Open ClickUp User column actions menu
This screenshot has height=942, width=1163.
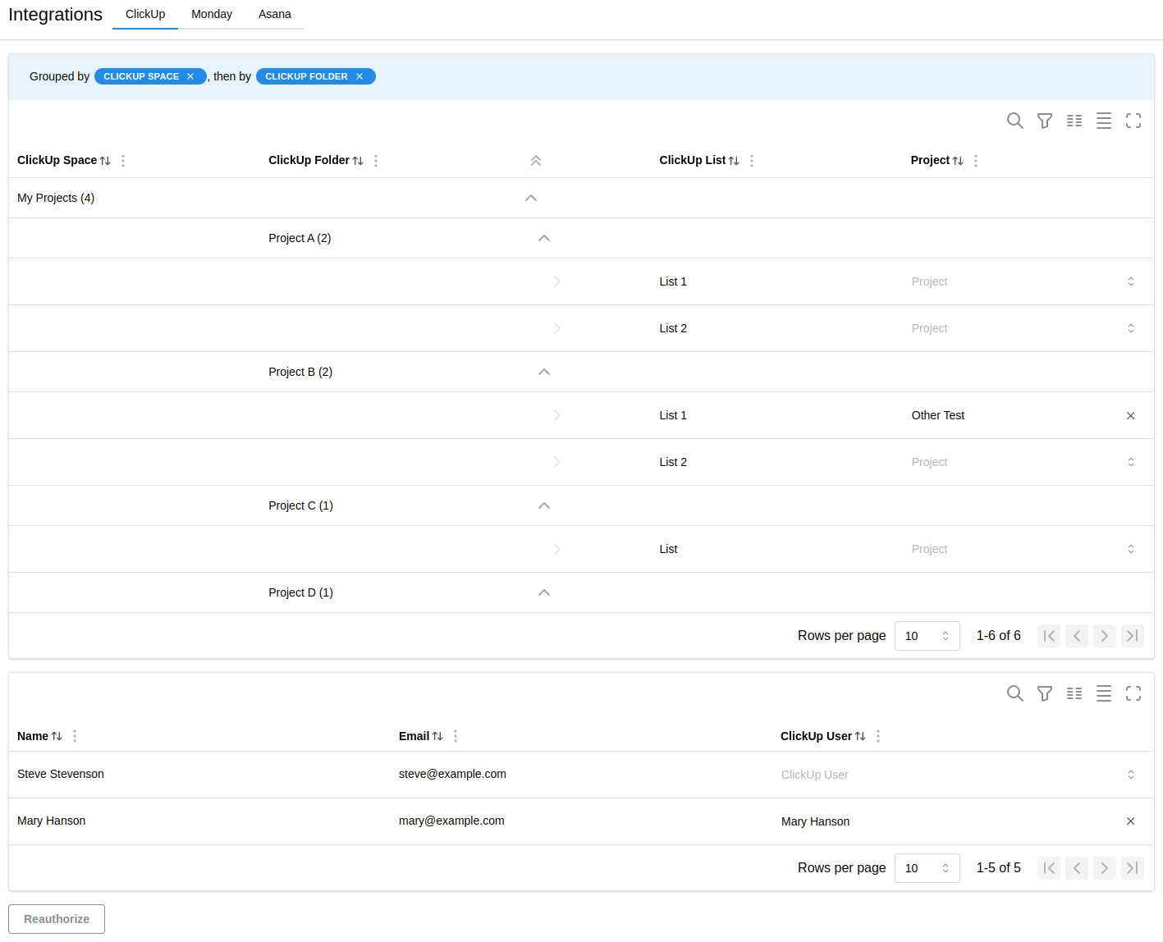pos(878,736)
